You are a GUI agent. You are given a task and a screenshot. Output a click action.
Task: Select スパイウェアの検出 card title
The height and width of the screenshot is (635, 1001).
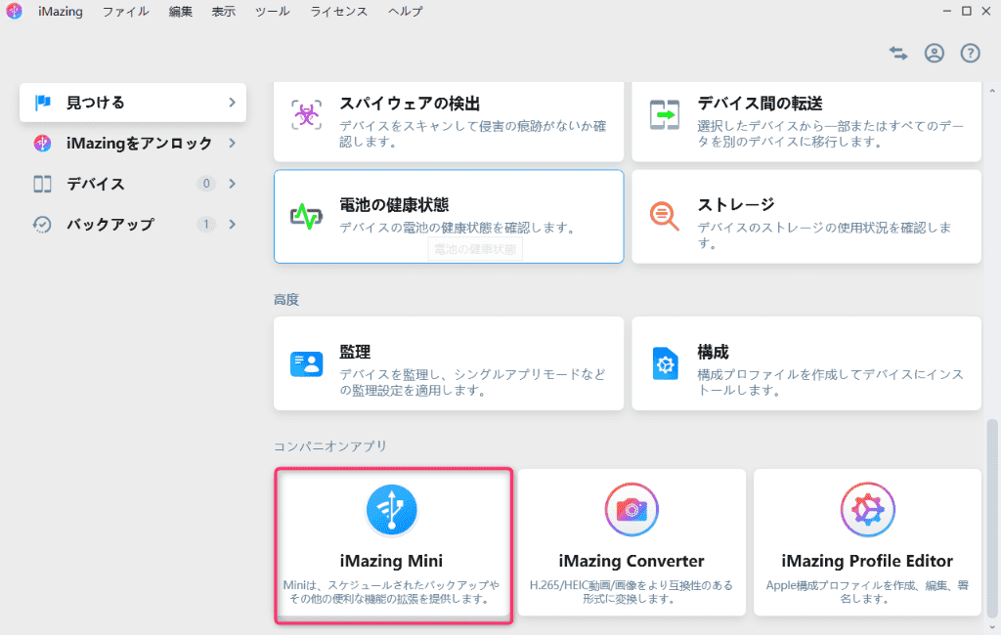(x=410, y=104)
